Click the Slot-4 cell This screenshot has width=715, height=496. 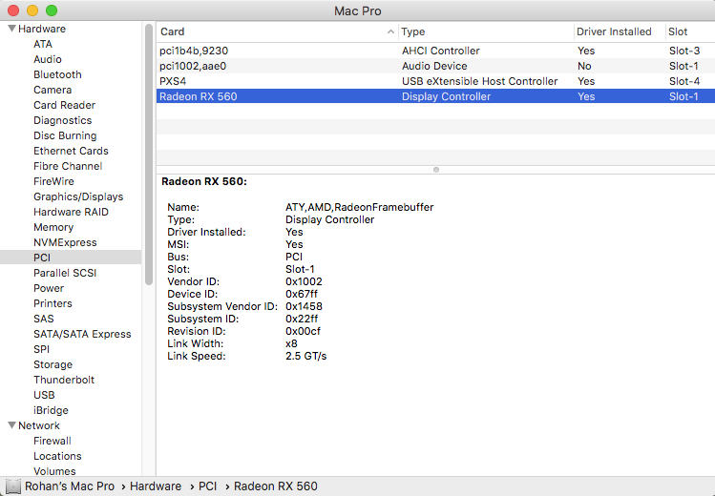[684, 81]
